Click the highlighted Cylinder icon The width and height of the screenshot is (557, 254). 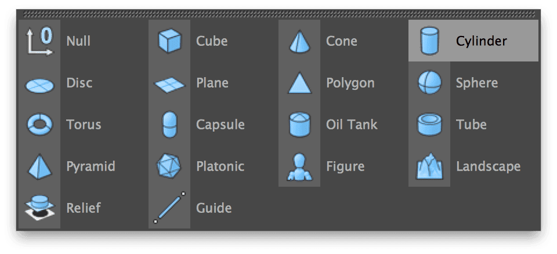click(x=429, y=41)
